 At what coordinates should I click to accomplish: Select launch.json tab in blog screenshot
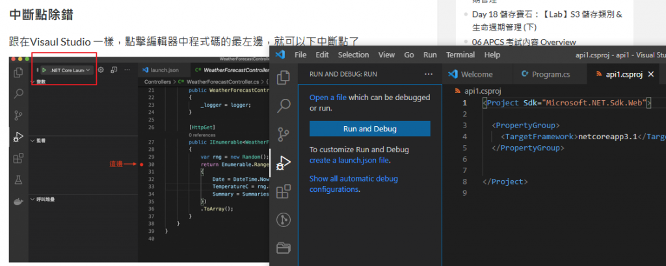(x=161, y=70)
